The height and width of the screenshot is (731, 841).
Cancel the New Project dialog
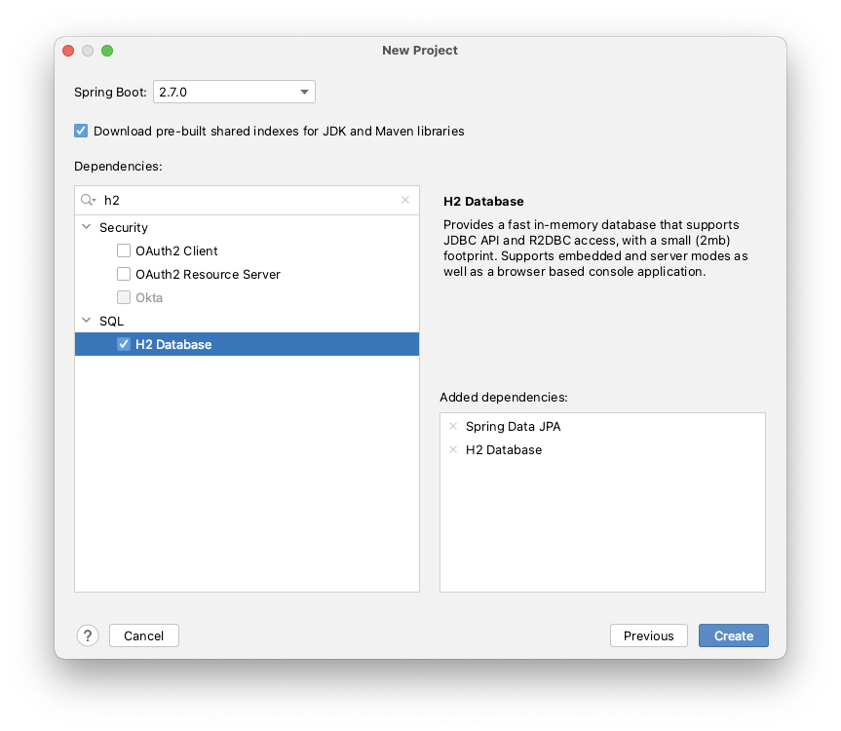(143, 635)
